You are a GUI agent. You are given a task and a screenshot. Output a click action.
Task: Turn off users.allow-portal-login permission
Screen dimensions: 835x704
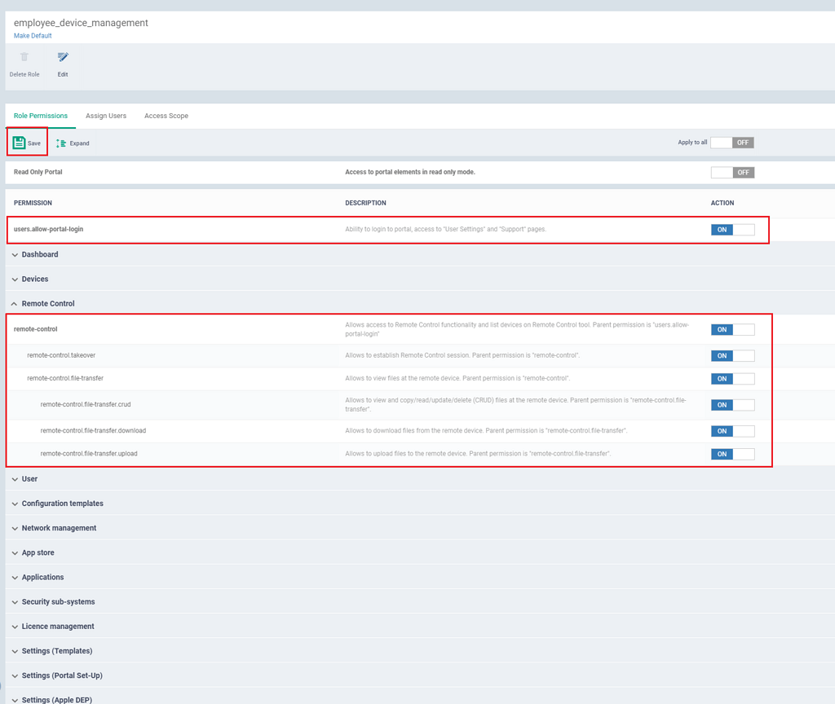point(732,230)
